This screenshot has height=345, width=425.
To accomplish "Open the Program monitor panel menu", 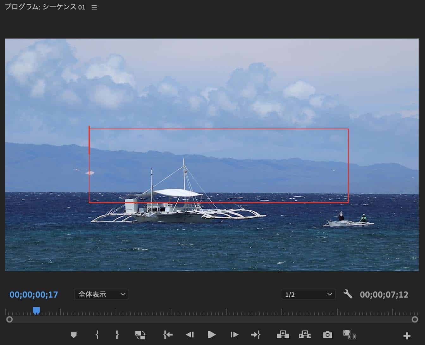I will [x=94, y=7].
